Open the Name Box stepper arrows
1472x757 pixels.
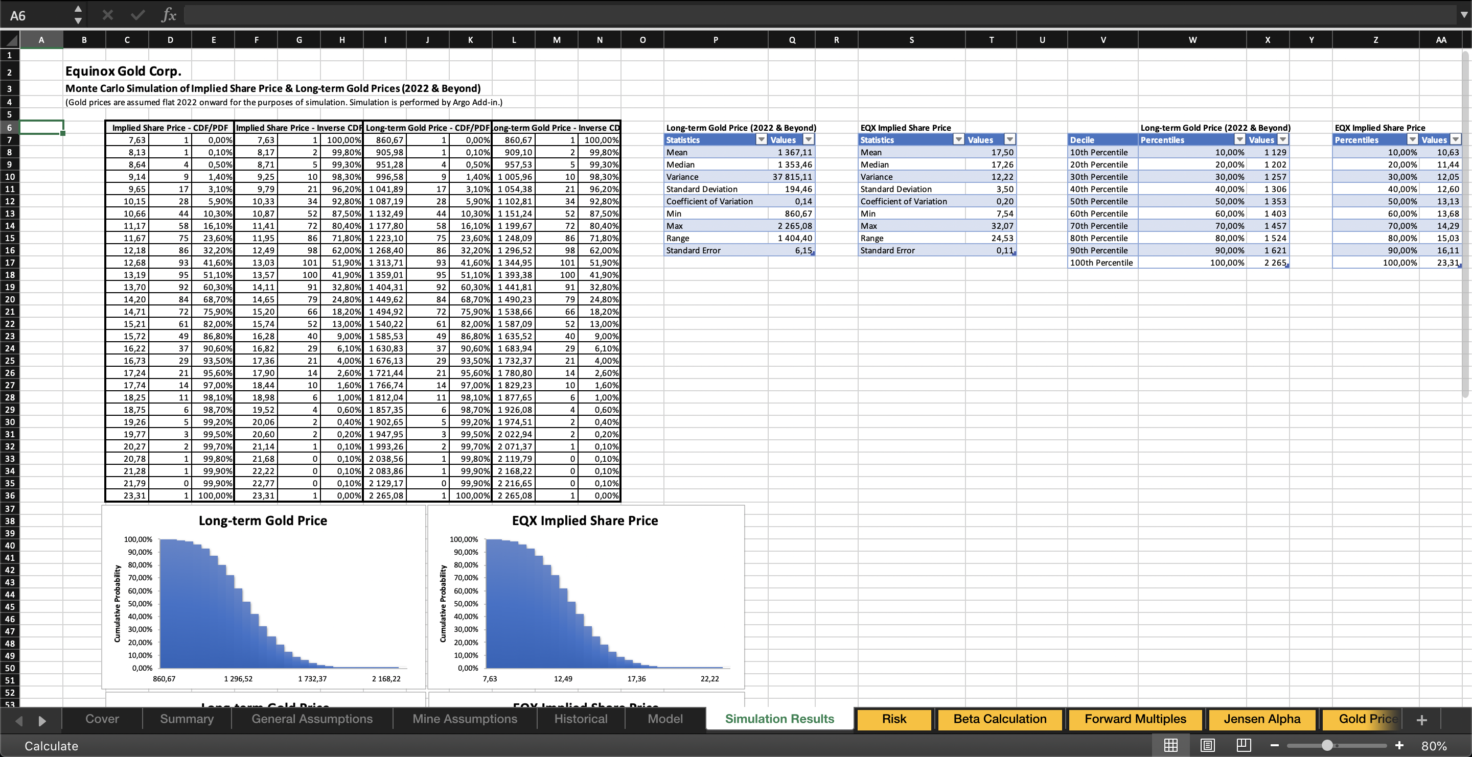pos(78,15)
